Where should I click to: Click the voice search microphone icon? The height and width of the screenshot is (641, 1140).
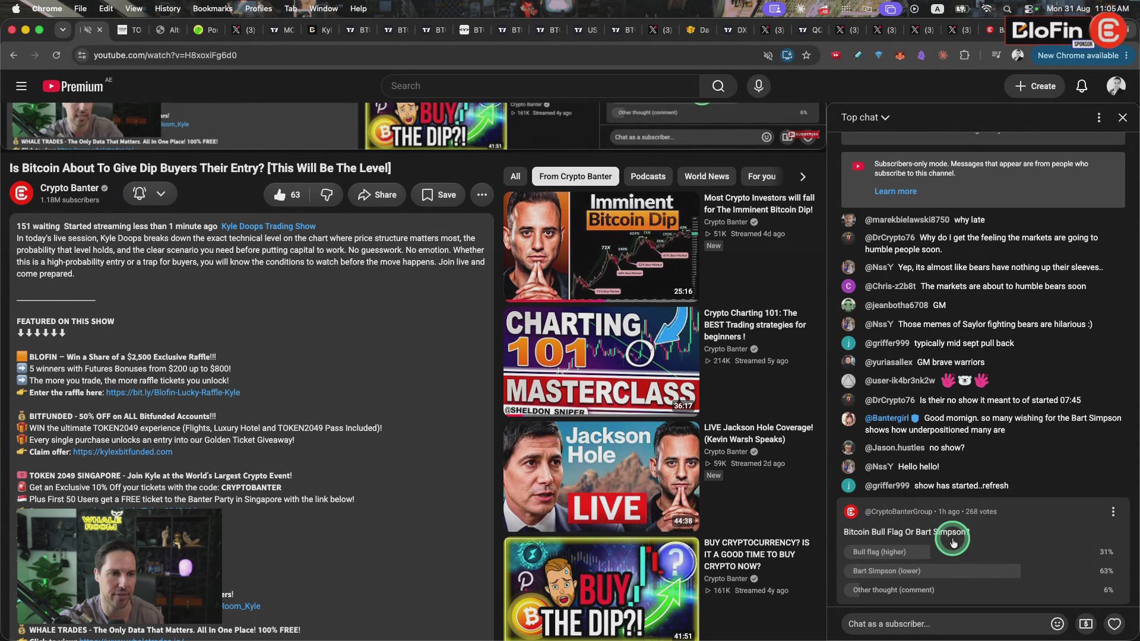758,86
